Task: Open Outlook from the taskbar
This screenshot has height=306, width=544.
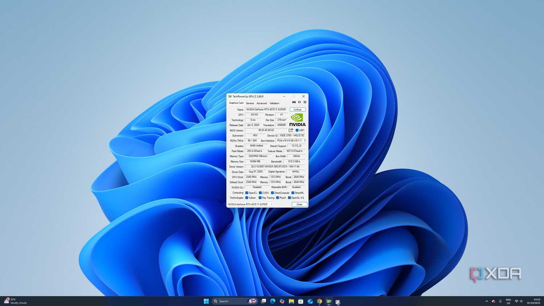Action: (x=310, y=301)
